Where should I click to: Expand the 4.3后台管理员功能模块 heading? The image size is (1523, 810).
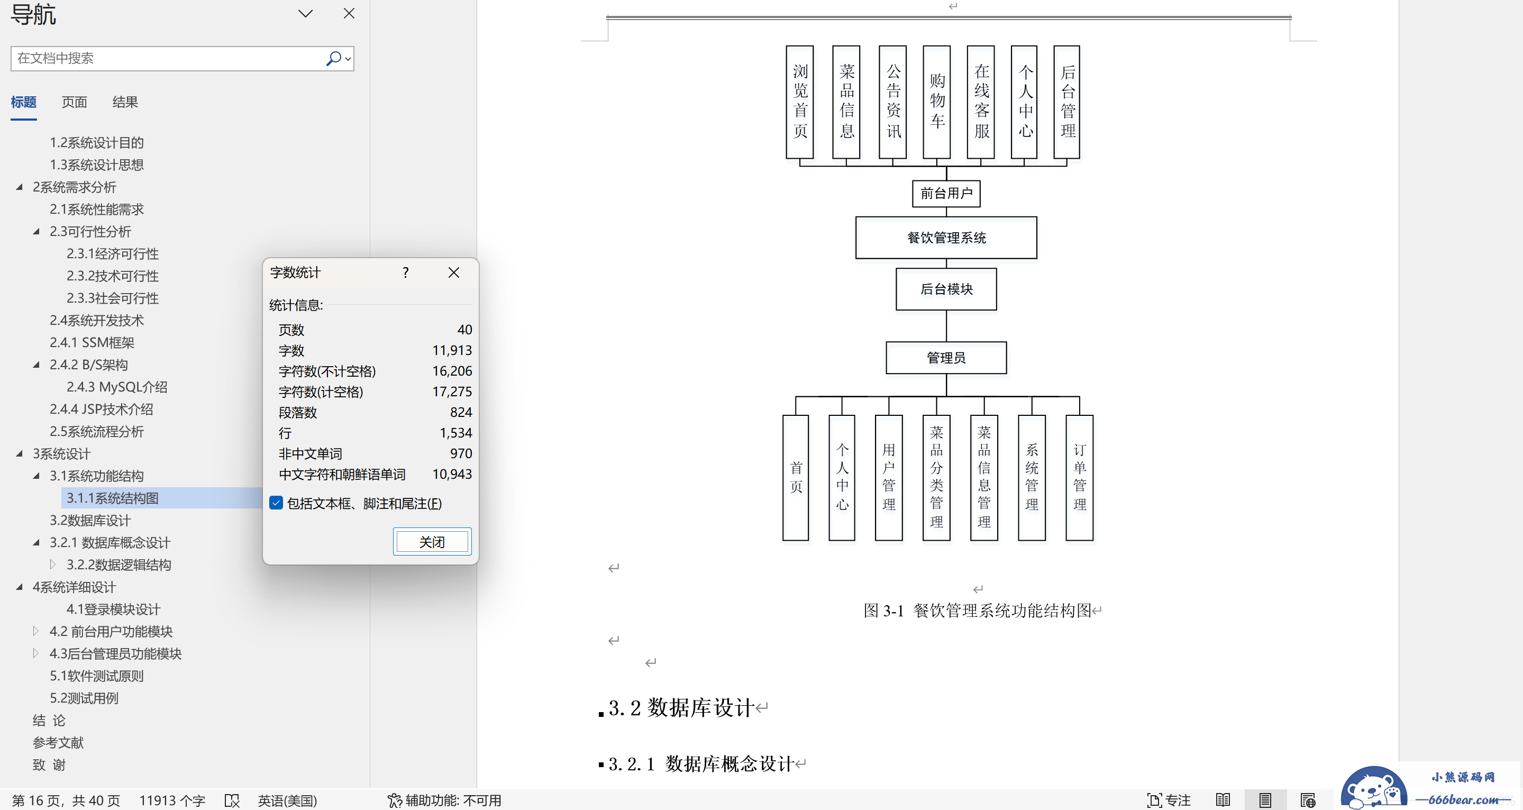pos(36,653)
